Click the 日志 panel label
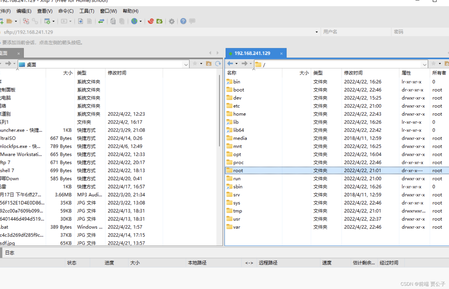The height and width of the screenshot is (289, 449). click(x=9, y=253)
